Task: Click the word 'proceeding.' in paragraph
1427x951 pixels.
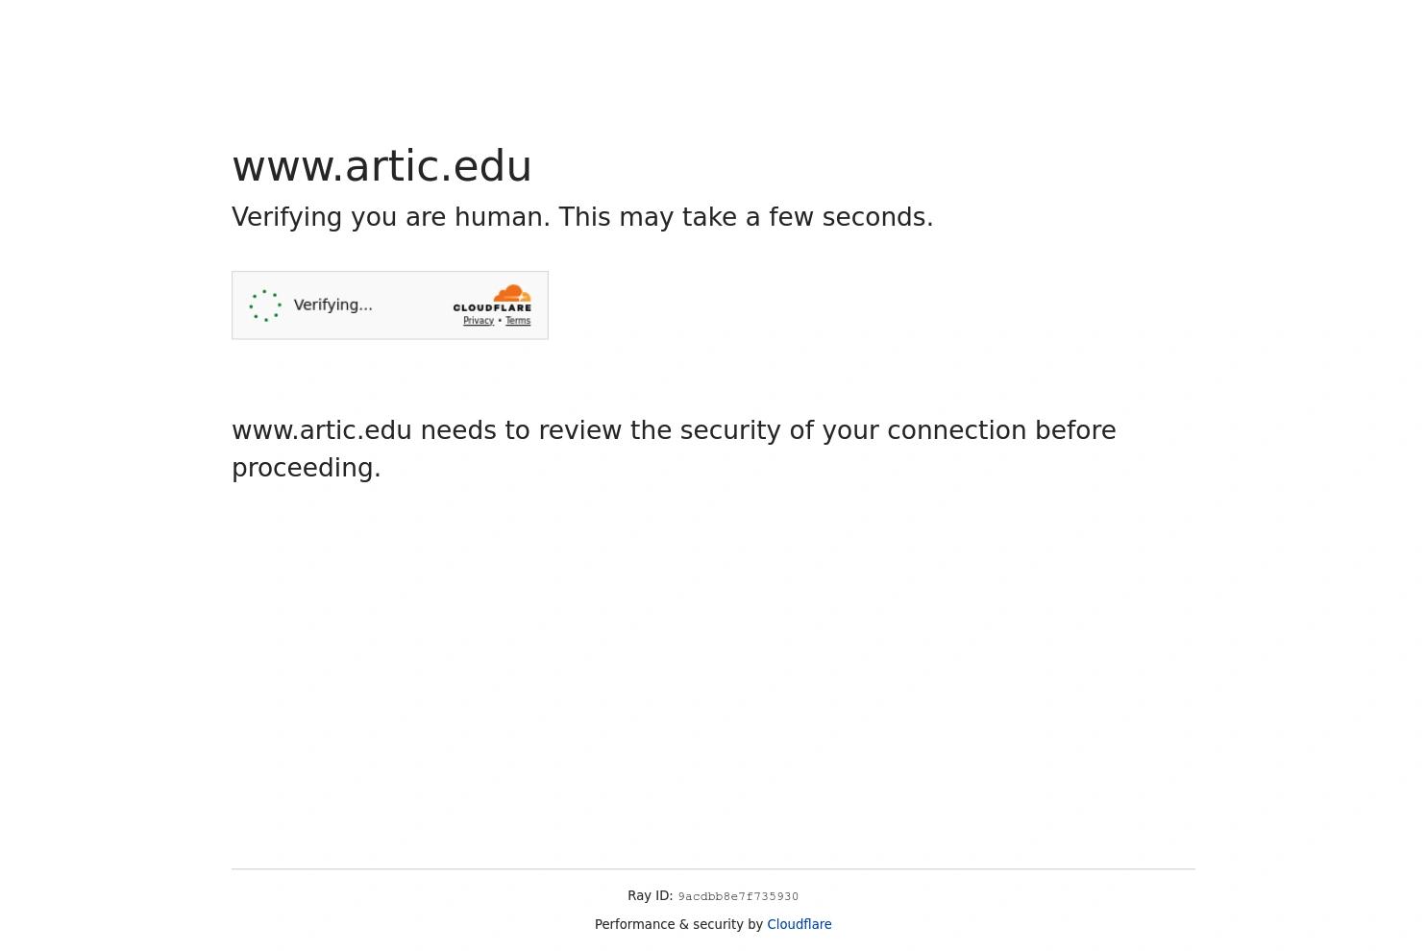Action: point(307,468)
